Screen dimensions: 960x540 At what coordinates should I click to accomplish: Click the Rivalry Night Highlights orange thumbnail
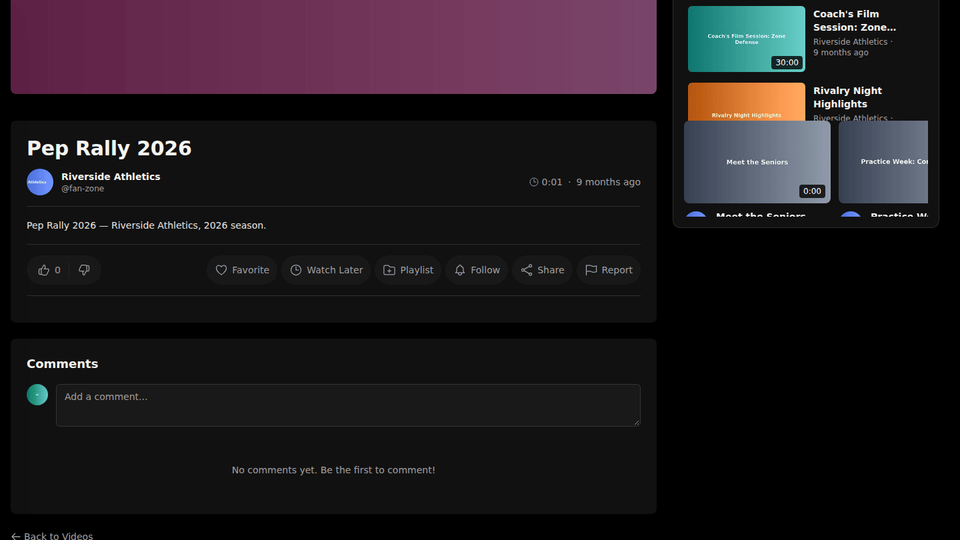[x=747, y=101]
